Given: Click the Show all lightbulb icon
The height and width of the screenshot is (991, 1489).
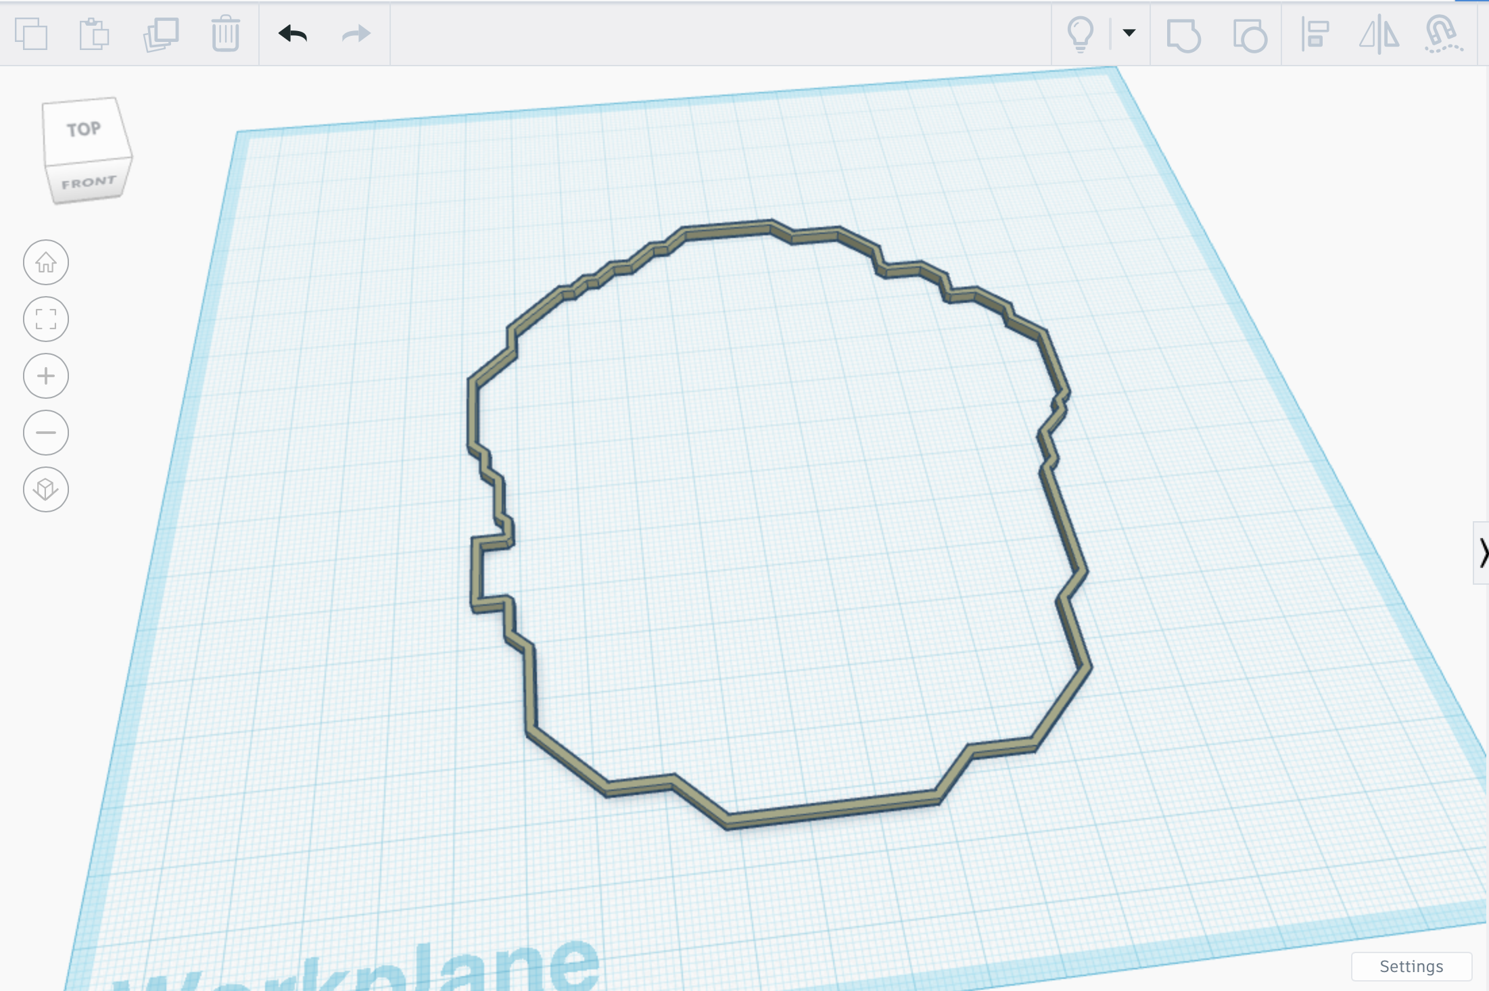Looking at the screenshot, I should pyautogui.click(x=1080, y=34).
